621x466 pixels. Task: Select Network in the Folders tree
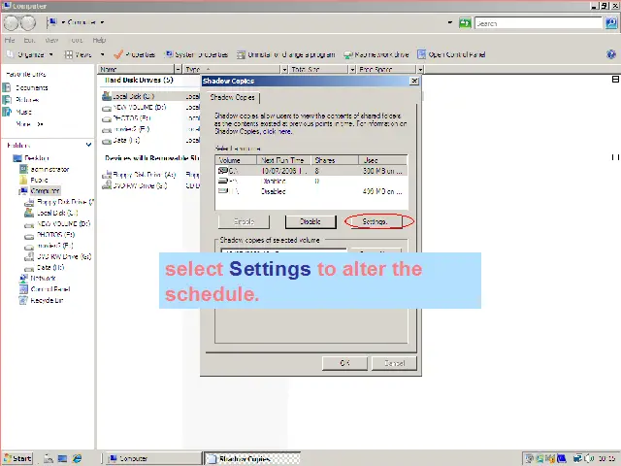click(x=38, y=279)
